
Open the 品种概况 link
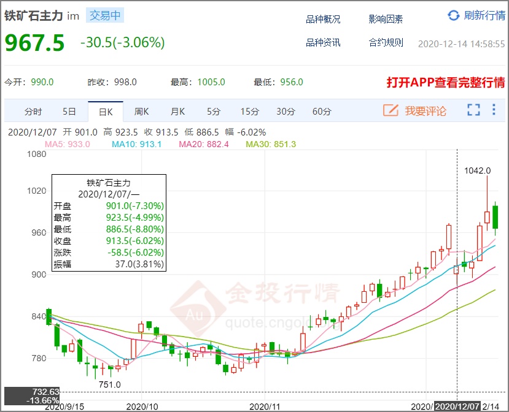click(323, 19)
